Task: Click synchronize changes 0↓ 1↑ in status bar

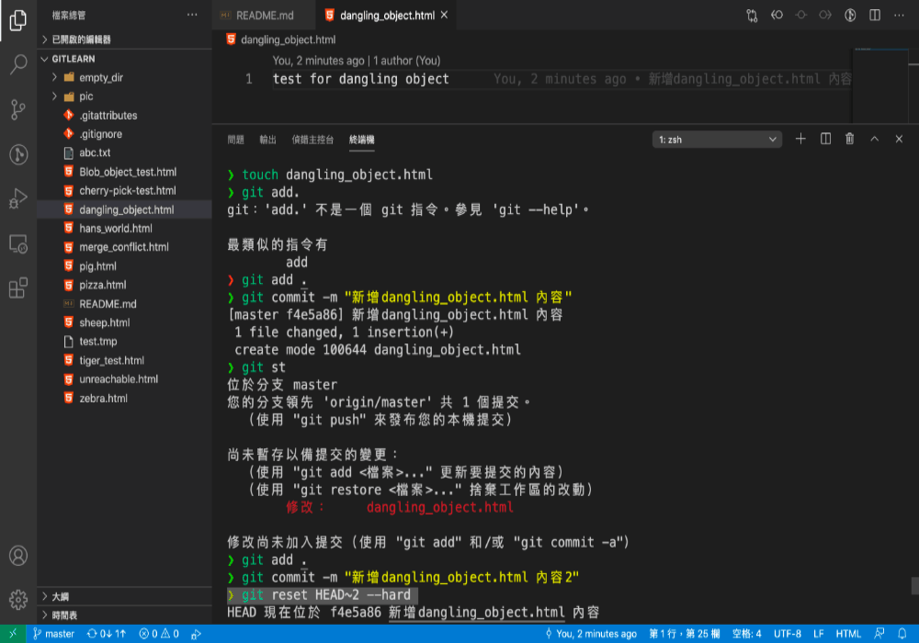Action: (x=107, y=634)
